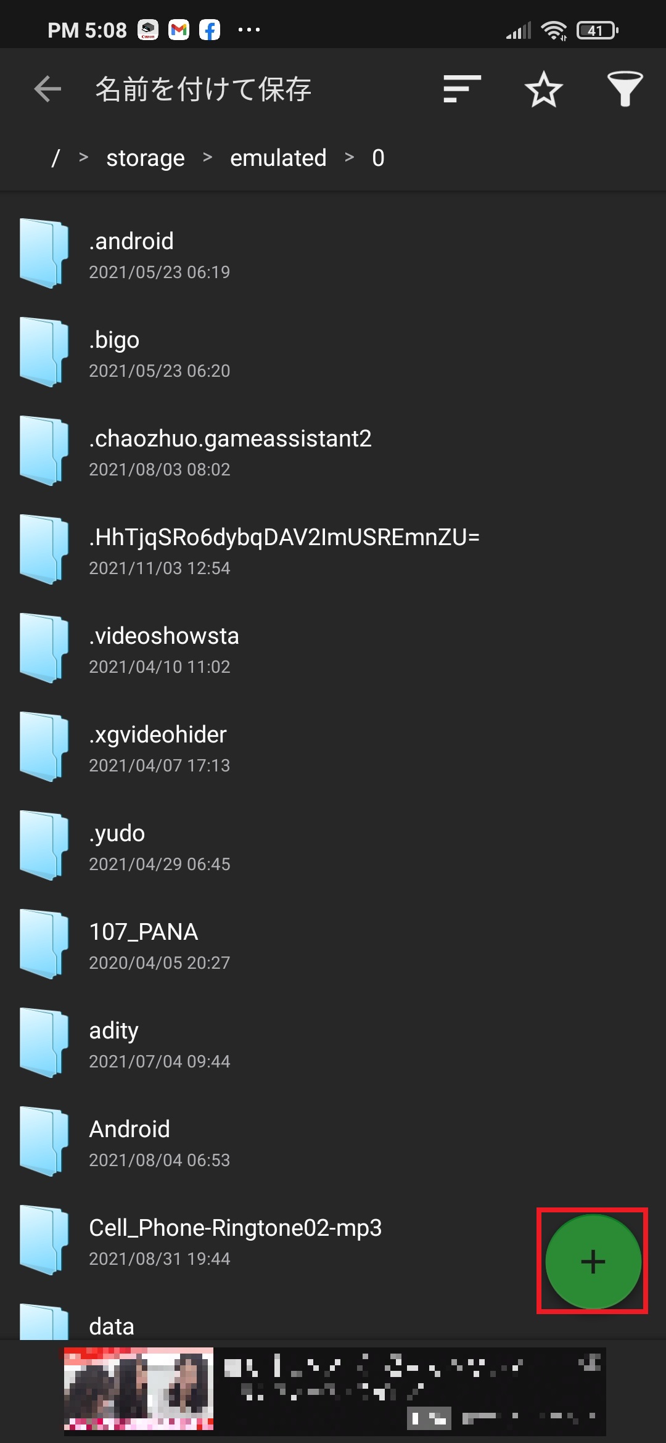Image resolution: width=666 pixels, height=1443 pixels.
Task: Open the adity folder
Action: coord(333,1043)
